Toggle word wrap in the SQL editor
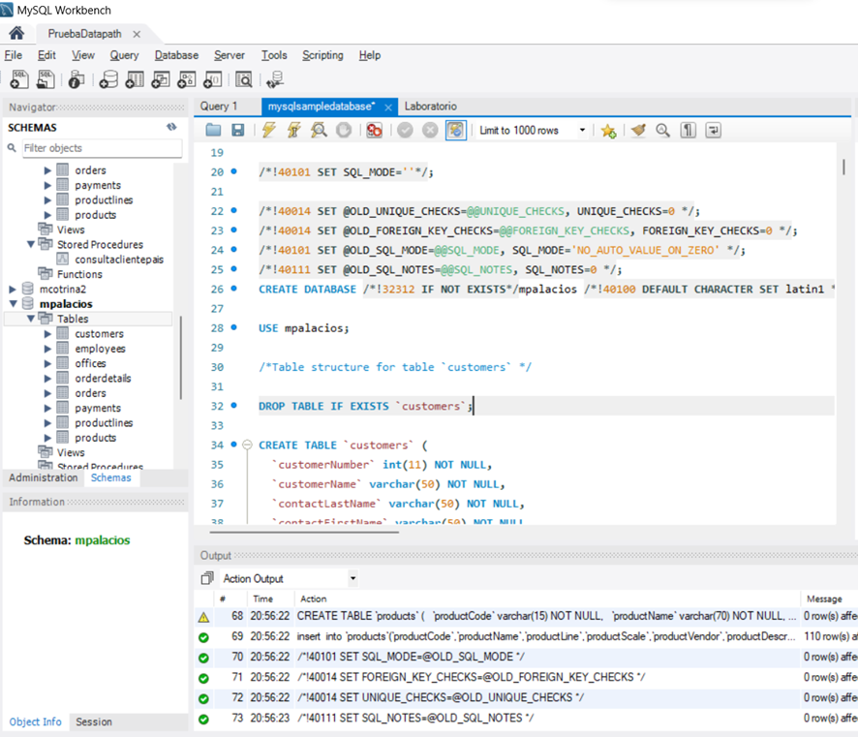 click(x=714, y=130)
